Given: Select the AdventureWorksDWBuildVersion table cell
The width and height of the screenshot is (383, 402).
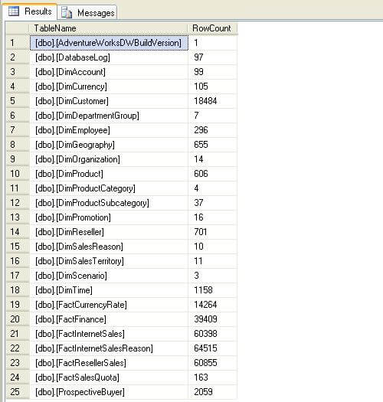Looking at the screenshot, I should 109,43.
